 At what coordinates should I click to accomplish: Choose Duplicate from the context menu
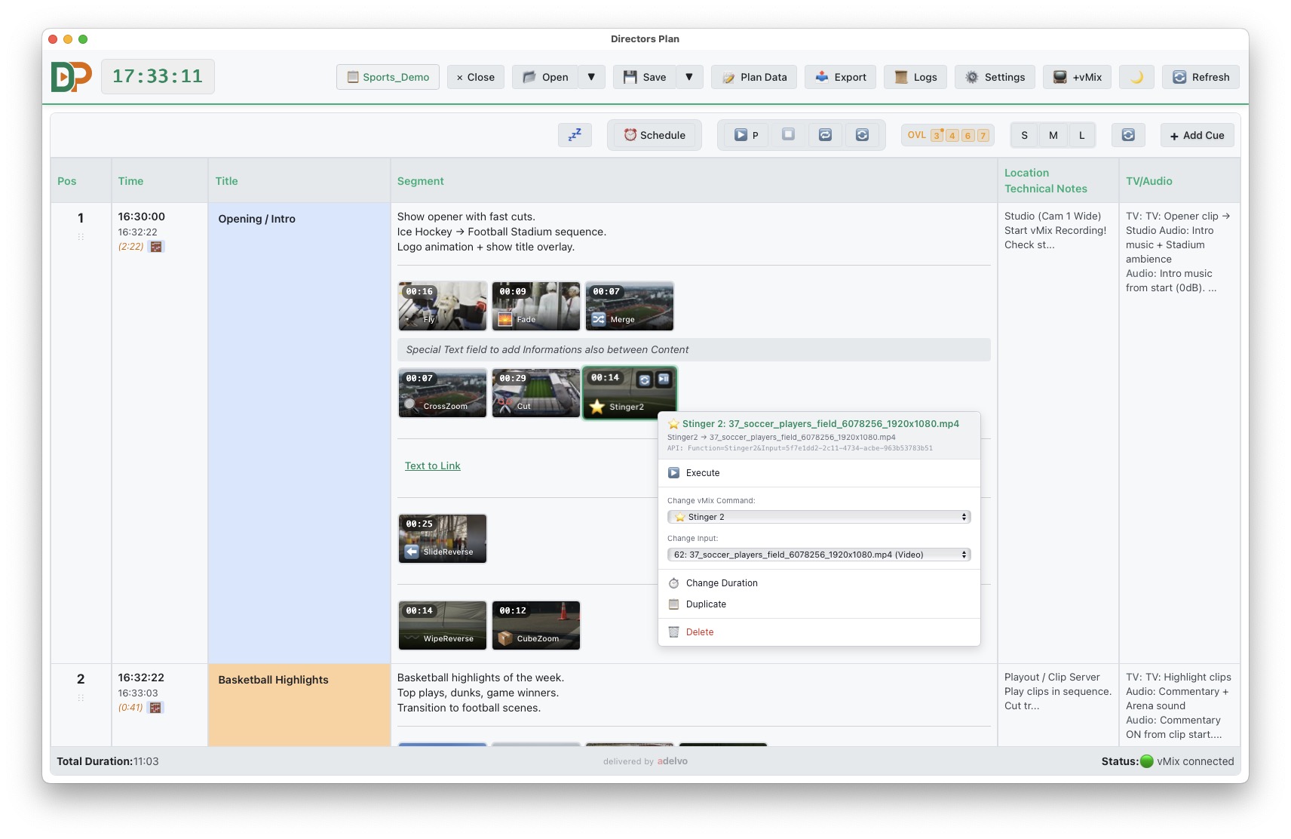tap(705, 604)
